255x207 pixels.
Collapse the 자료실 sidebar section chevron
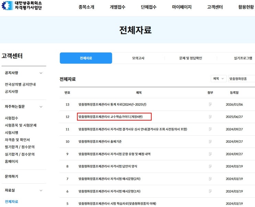pos(41,191)
